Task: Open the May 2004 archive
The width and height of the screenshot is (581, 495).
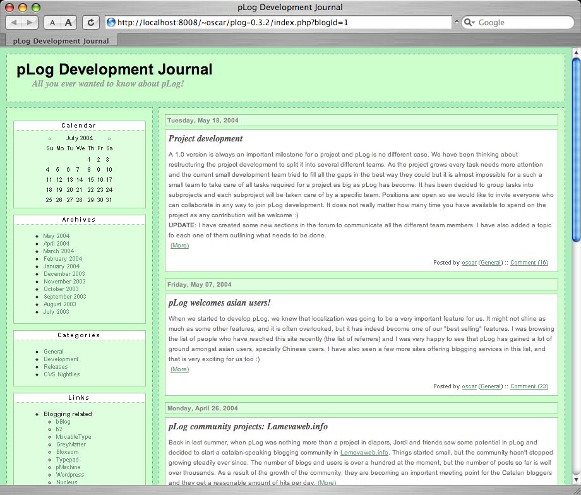Action: [56, 236]
